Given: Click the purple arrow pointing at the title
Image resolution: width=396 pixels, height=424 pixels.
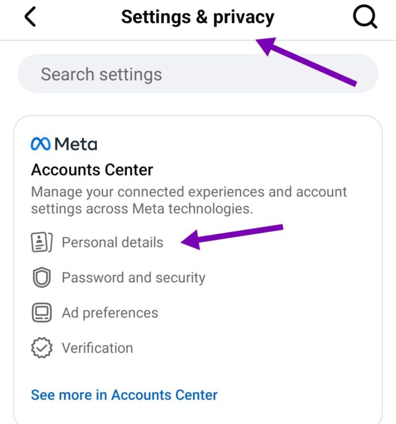Looking at the screenshot, I should point(308,62).
